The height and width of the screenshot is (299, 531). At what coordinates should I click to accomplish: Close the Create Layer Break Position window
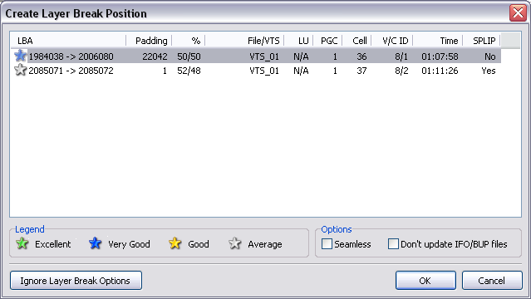(518, 13)
